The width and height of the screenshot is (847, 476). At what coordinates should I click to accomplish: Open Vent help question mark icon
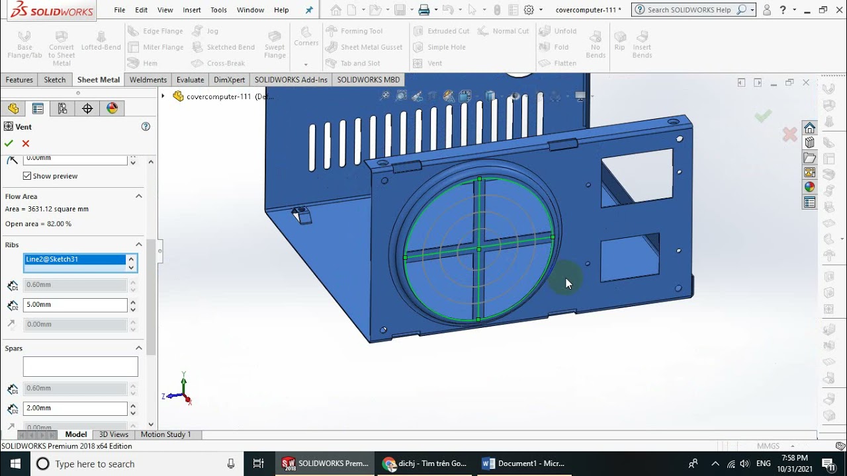pyautogui.click(x=146, y=126)
